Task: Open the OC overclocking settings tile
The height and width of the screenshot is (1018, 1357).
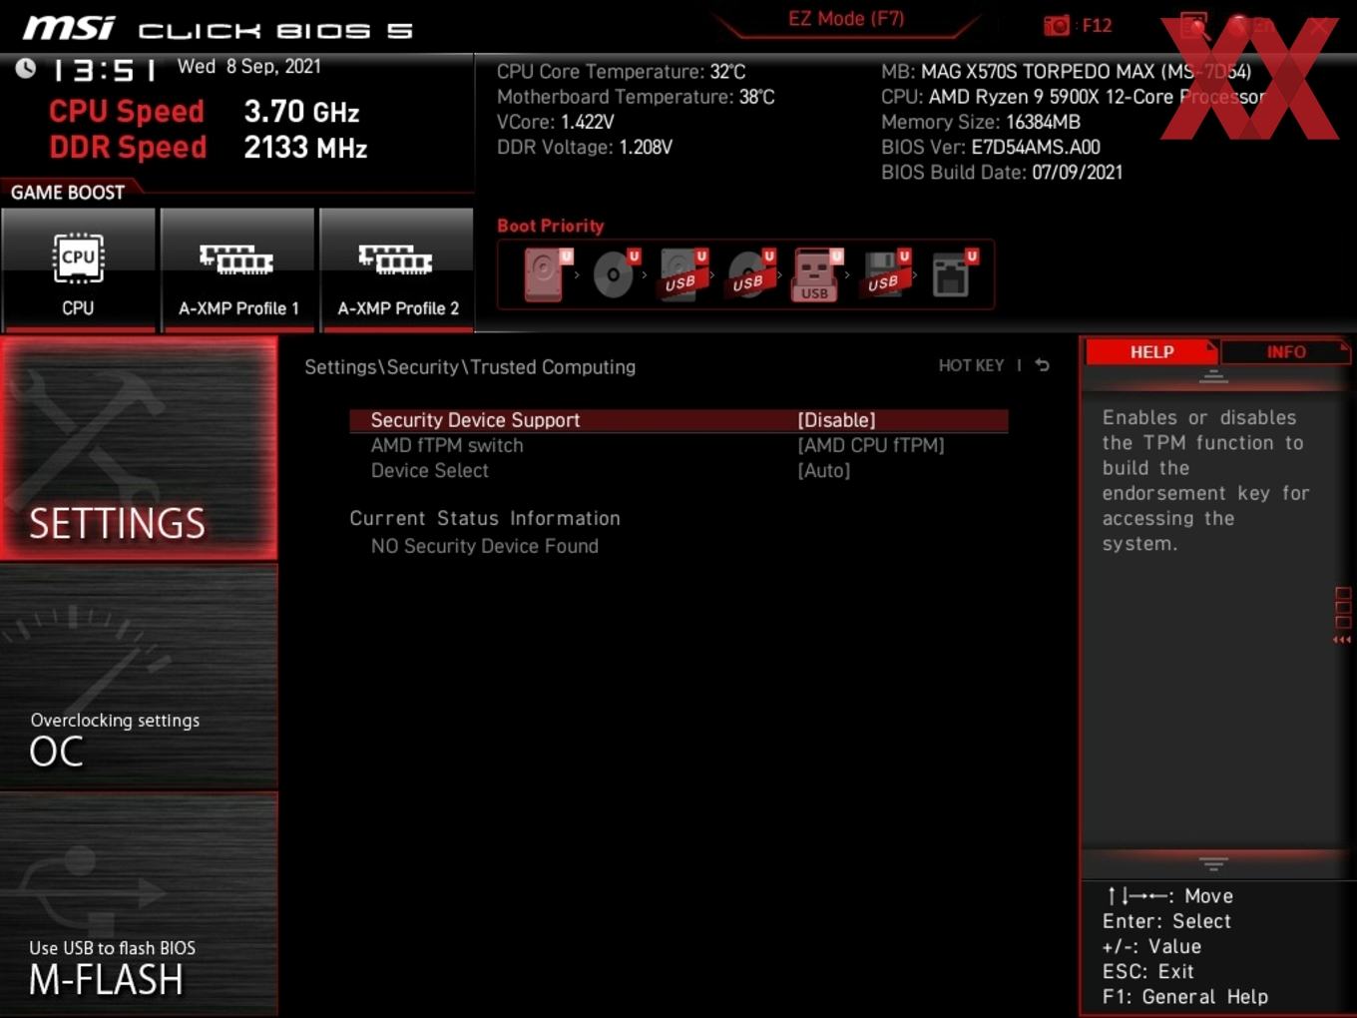Action: click(139, 677)
